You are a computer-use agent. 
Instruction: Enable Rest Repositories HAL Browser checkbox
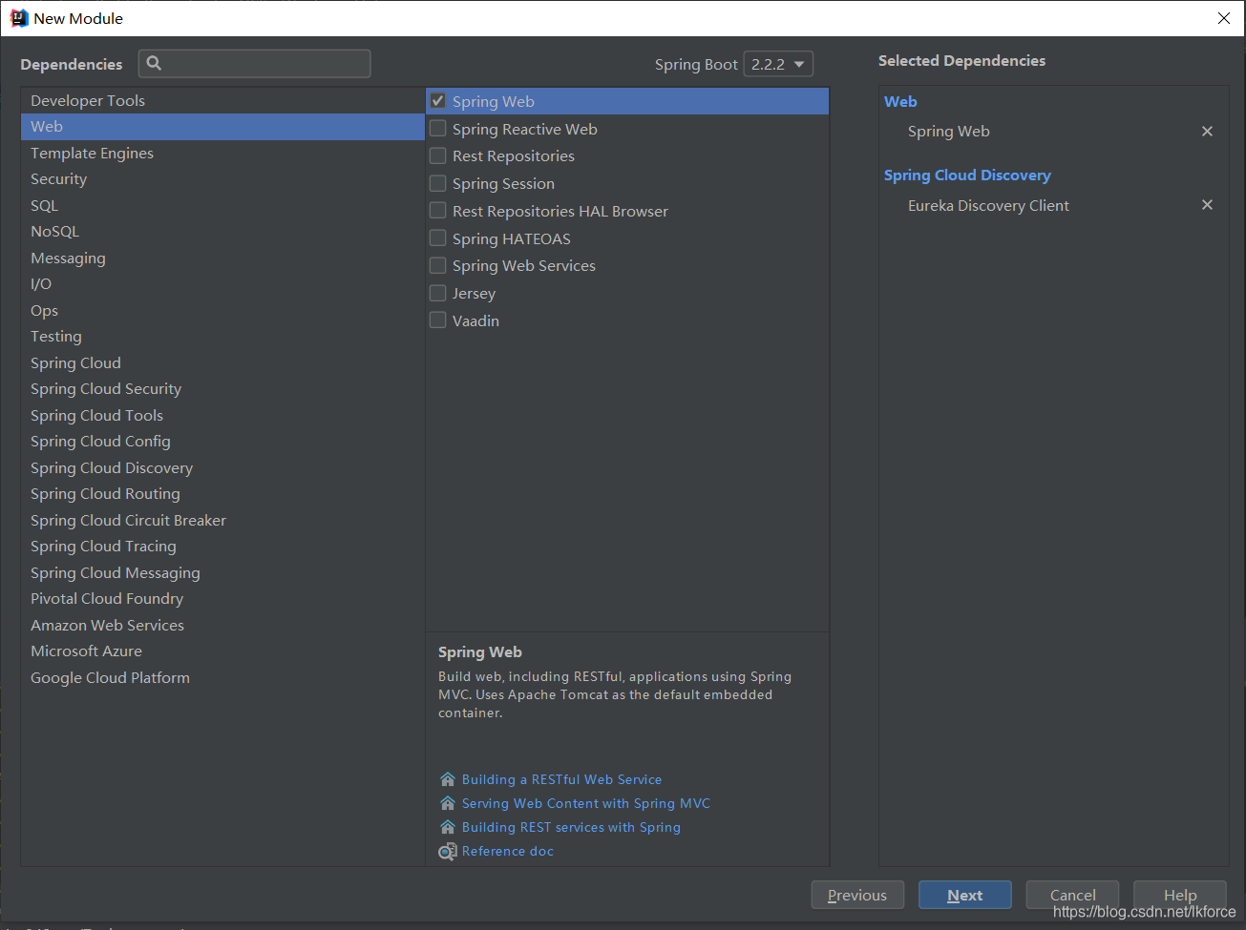tap(438, 211)
